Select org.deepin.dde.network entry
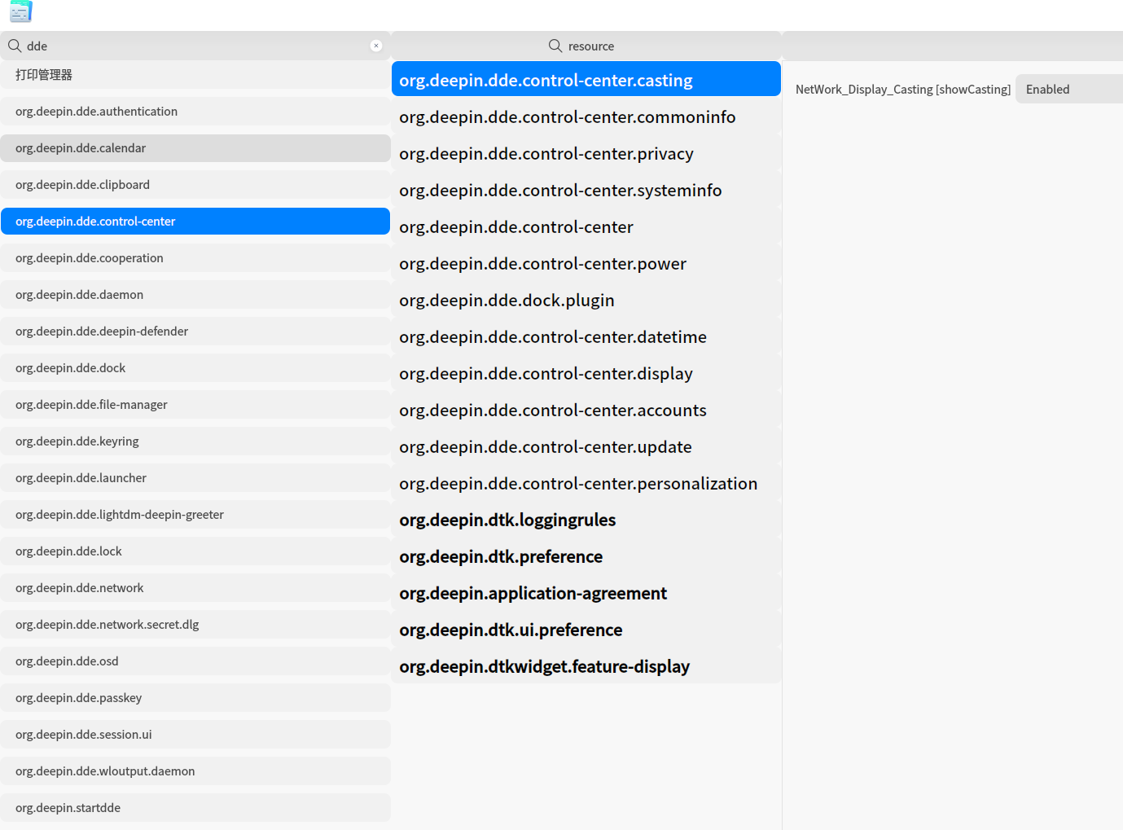This screenshot has height=830, width=1123. (x=195, y=588)
